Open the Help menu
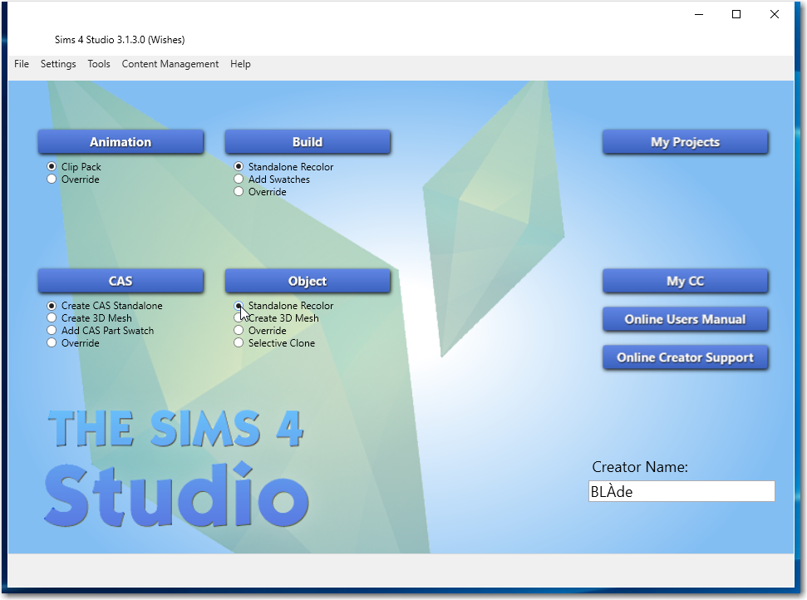807x600 pixels. [x=240, y=64]
